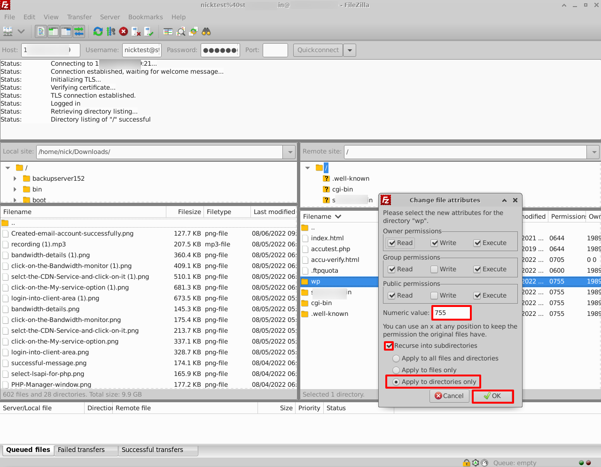The image size is (601, 467).
Task: Click the Numeric value input field
Action: 451,313
